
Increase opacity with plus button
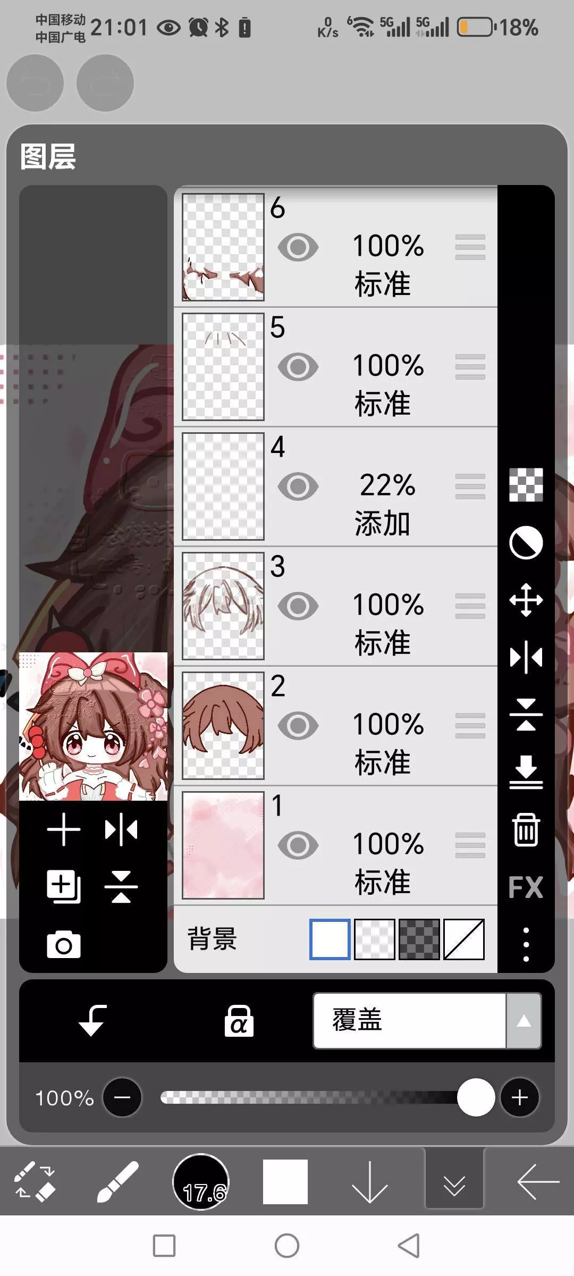click(520, 1097)
